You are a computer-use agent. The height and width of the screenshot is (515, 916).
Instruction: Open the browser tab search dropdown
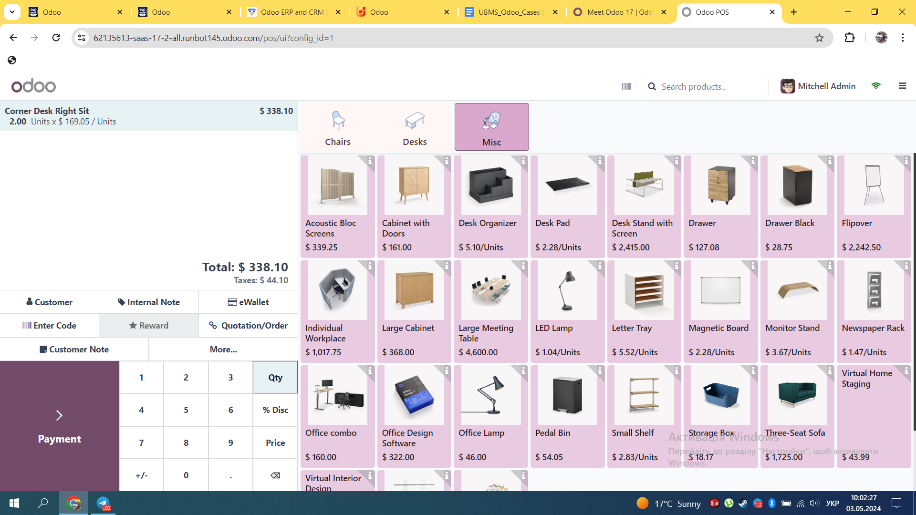point(12,12)
